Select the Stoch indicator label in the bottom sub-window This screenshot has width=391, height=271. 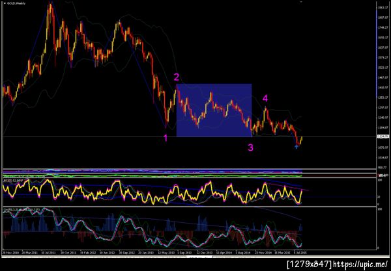click(22, 210)
